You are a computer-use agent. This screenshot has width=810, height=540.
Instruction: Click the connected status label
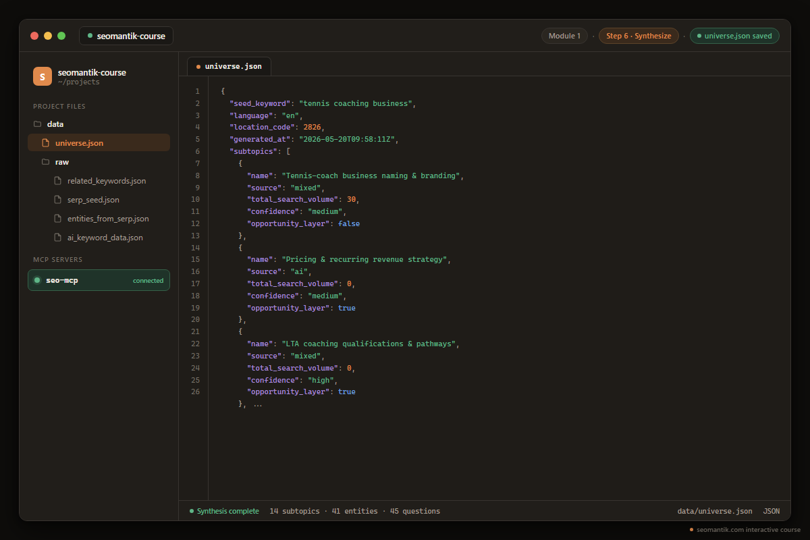point(148,280)
